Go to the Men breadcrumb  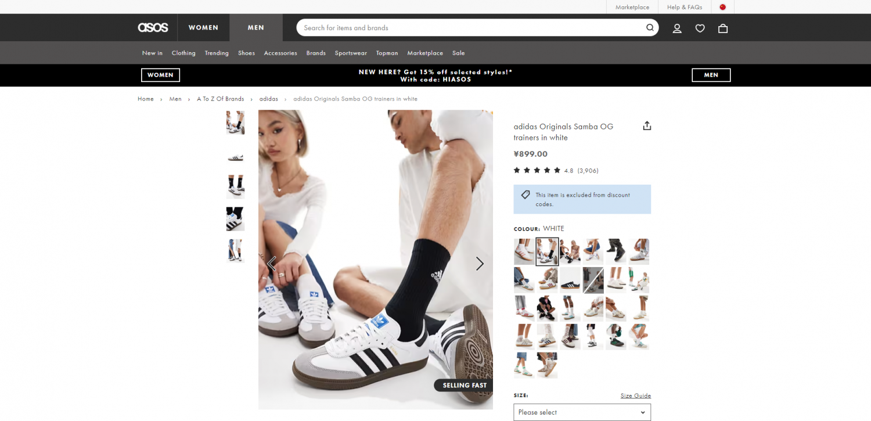(x=175, y=99)
